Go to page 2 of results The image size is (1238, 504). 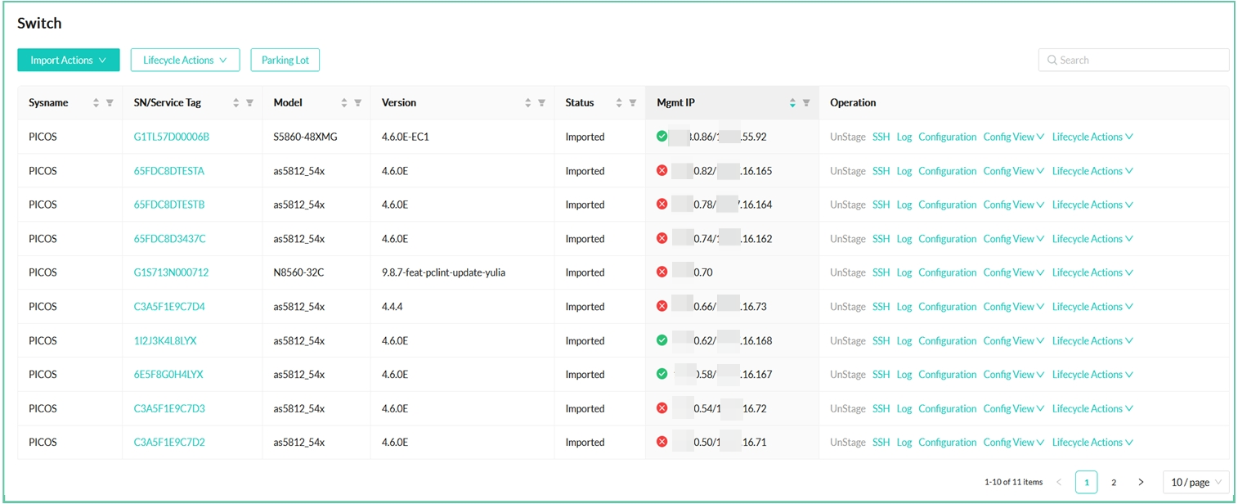1114,483
